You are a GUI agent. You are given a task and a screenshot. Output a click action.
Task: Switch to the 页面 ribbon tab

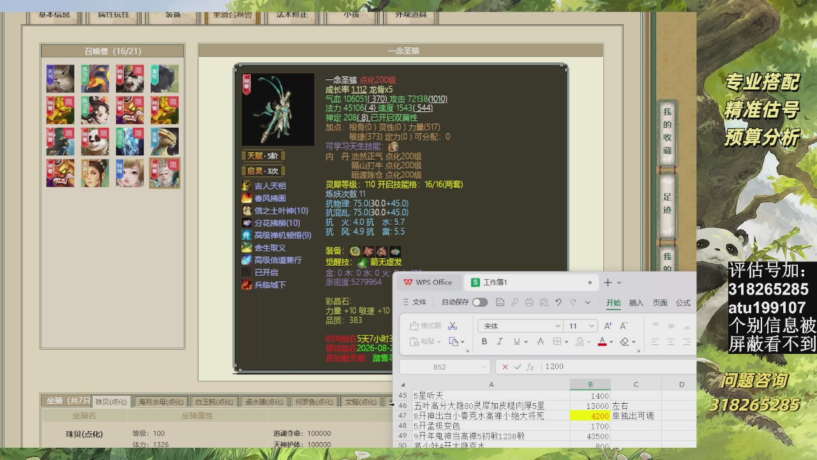coord(660,303)
